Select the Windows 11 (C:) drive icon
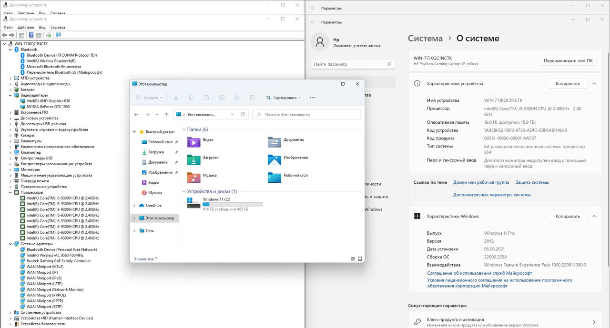 pyautogui.click(x=194, y=203)
